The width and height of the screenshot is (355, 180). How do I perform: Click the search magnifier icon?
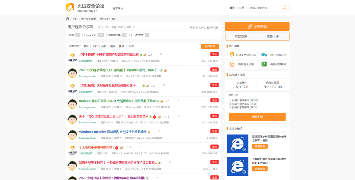[x=285, y=8]
